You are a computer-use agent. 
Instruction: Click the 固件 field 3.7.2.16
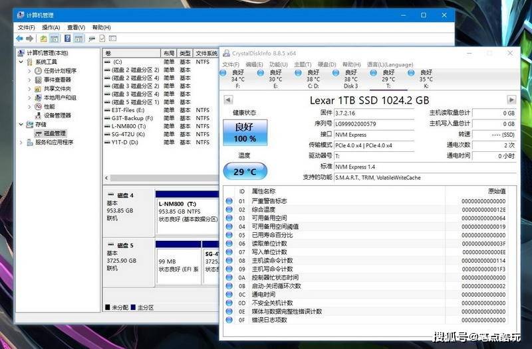click(374, 113)
